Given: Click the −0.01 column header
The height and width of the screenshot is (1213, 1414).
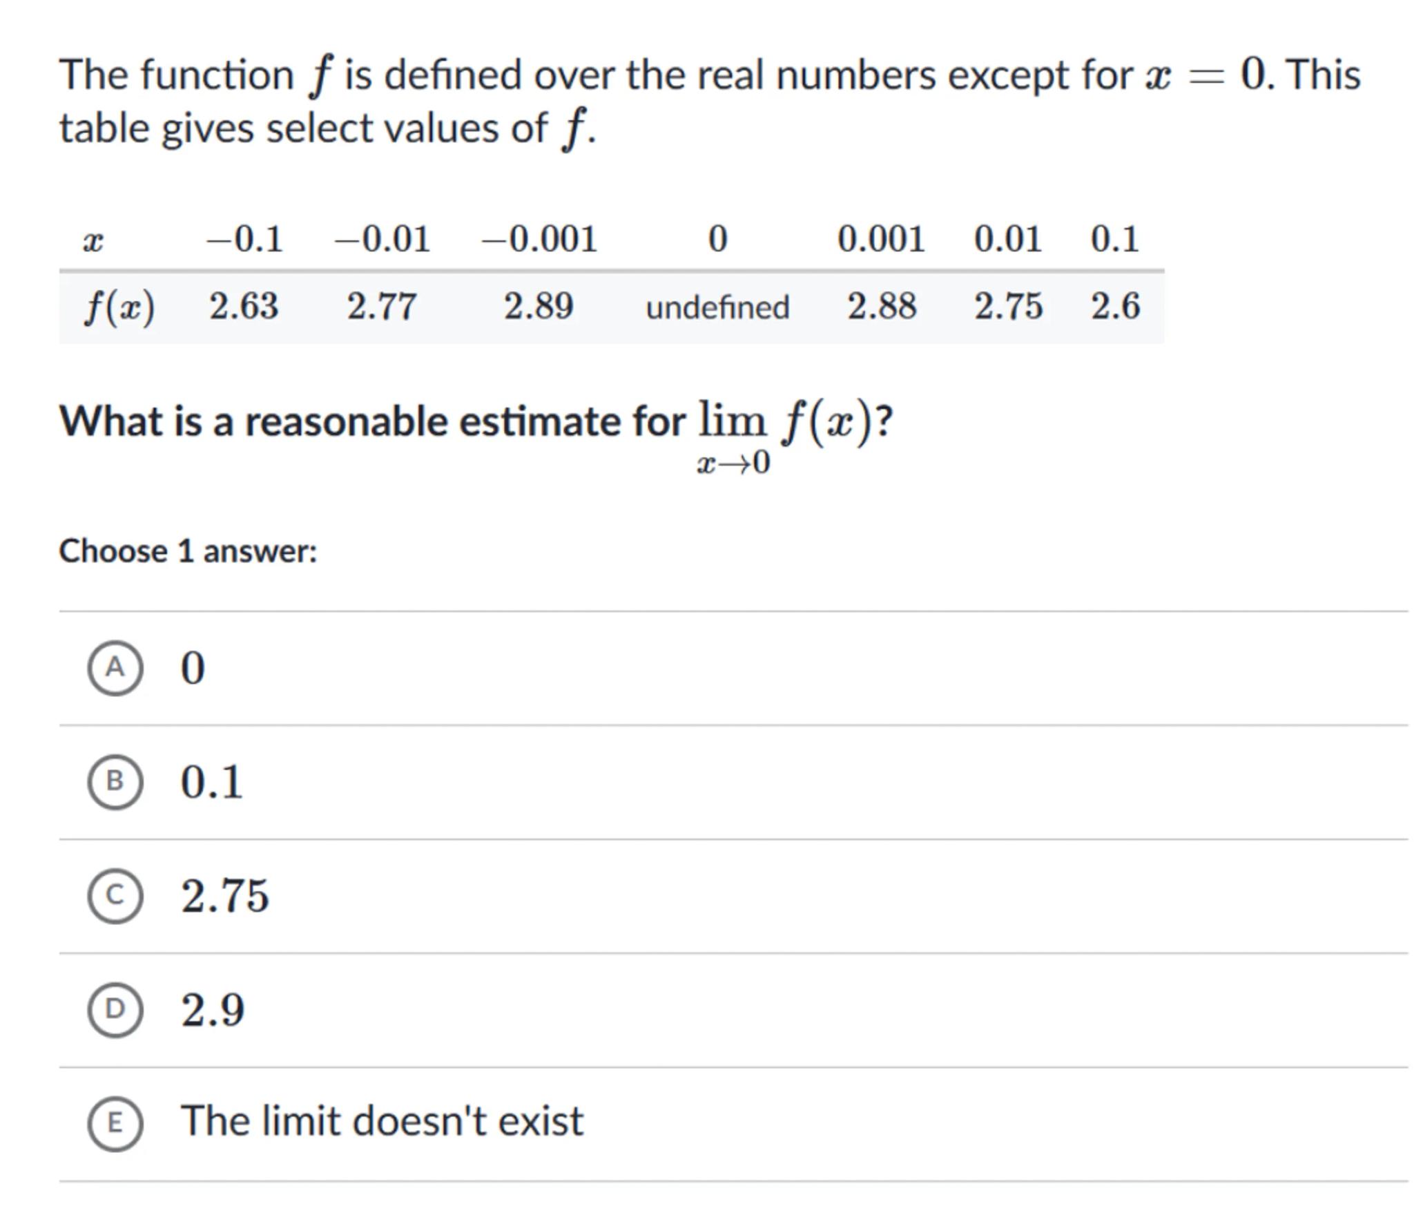Looking at the screenshot, I should [382, 240].
